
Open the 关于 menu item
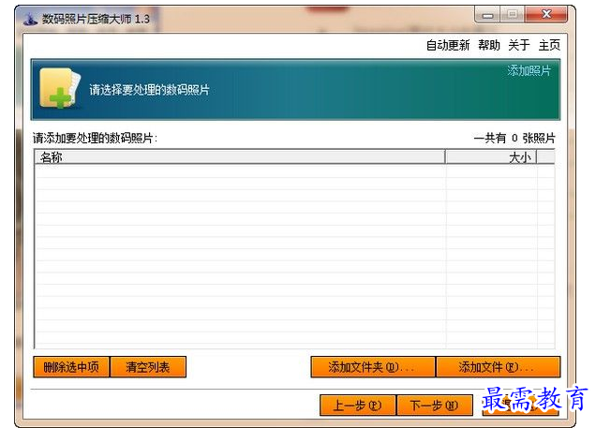[x=519, y=45]
